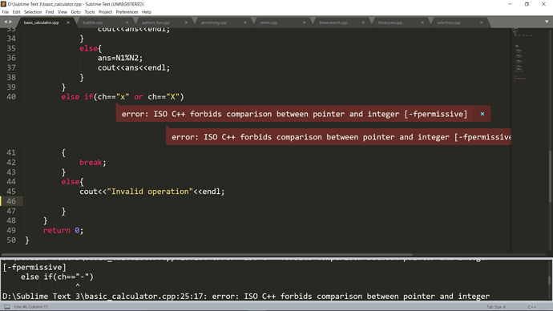Switch to the pattern_fun.cpp tab
Screen dimensions: 553x311
(155, 22)
